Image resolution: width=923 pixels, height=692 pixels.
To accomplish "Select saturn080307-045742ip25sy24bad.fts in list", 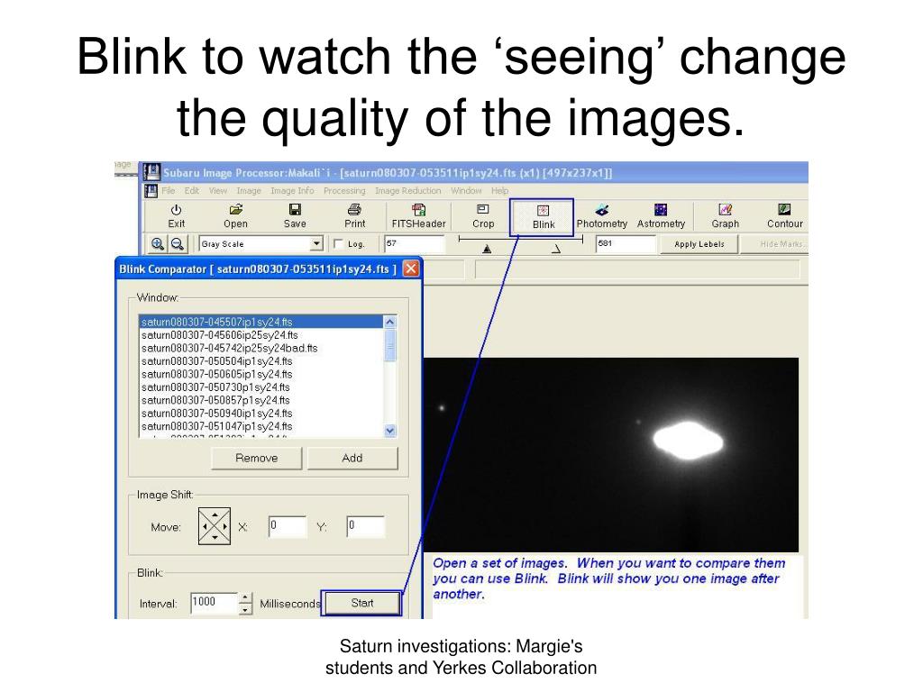I will (x=261, y=348).
